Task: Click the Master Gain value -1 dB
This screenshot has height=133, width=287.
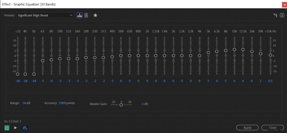Action: click(x=144, y=104)
